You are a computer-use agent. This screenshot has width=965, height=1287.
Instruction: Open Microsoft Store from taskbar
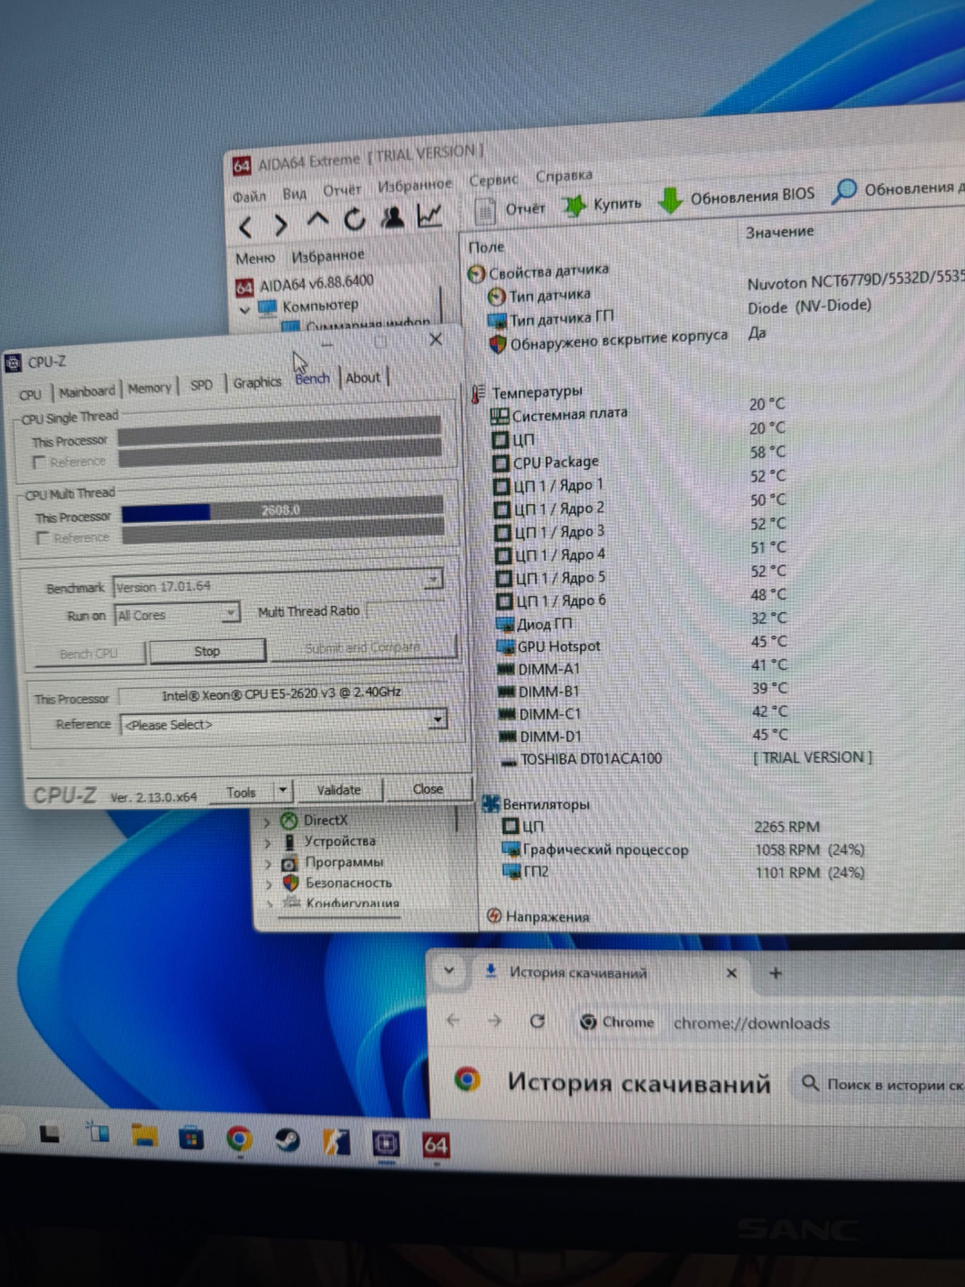192,1137
